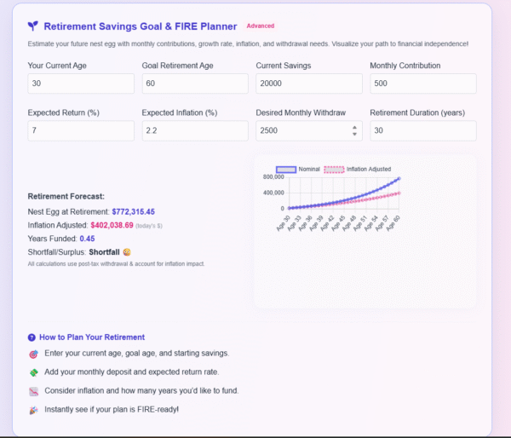Click the Age 60 endpoint on chart line
Viewport: 511px width, 438px height.
pos(398,178)
